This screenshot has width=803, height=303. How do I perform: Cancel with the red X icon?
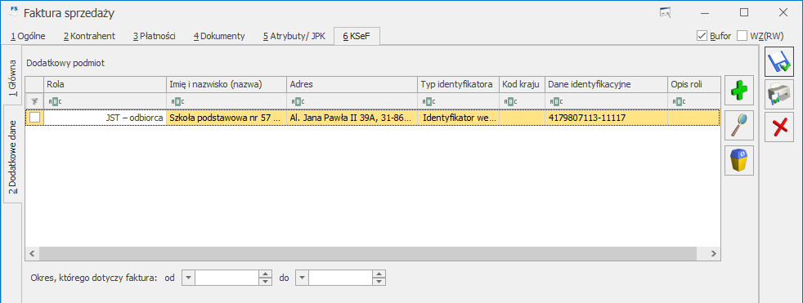[779, 127]
